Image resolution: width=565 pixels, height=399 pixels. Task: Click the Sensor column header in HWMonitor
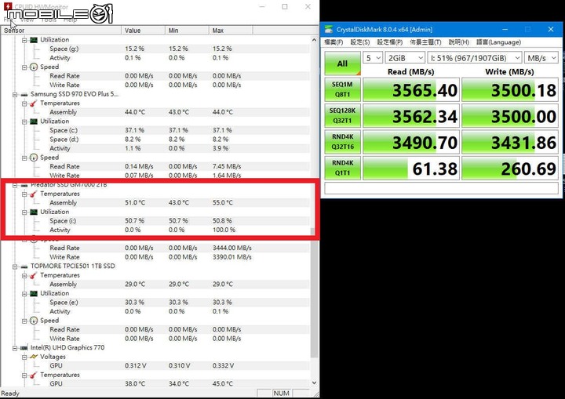tap(61, 31)
